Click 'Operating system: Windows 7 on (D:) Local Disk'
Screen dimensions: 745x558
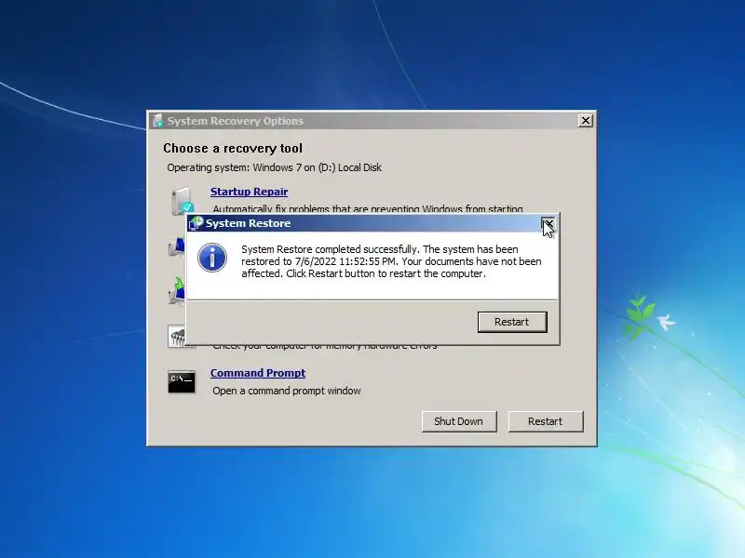pos(274,167)
